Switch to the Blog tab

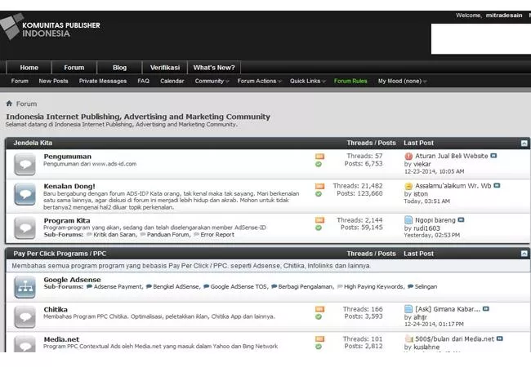point(119,68)
